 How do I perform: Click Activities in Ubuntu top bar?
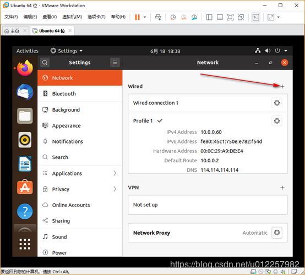pyautogui.click(x=27, y=51)
